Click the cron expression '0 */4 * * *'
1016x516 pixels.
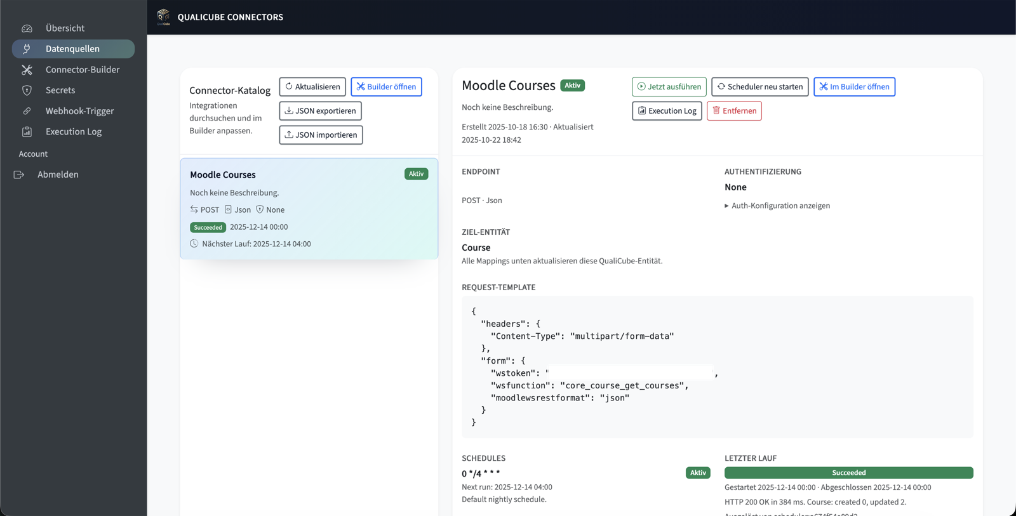(x=481, y=473)
